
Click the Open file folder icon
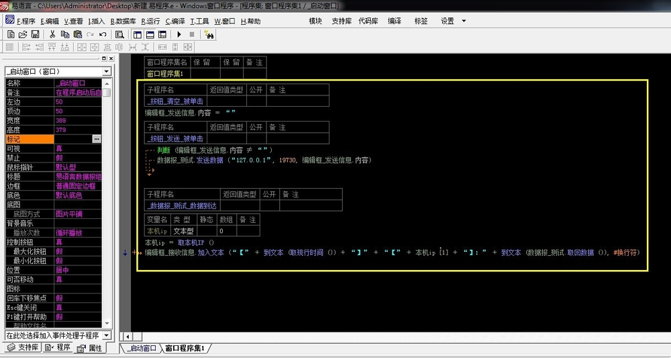click(x=22, y=34)
